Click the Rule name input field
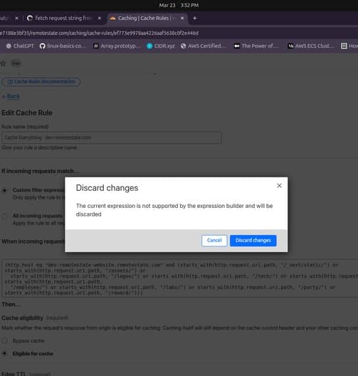Viewport: 358px width, 376px height. click(x=112, y=137)
